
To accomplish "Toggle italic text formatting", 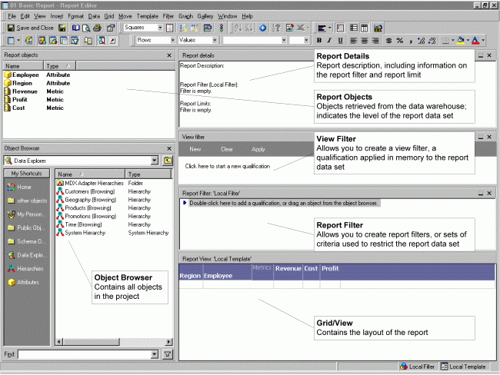I will point(329,40).
